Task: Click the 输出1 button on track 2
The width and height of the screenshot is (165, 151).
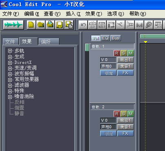Action: pyautogui.click(x=125, y=120)
